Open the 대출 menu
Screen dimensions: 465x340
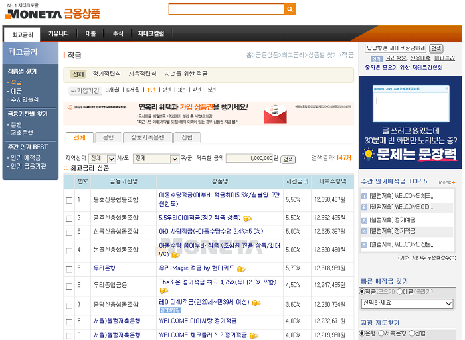click(90, 33)
